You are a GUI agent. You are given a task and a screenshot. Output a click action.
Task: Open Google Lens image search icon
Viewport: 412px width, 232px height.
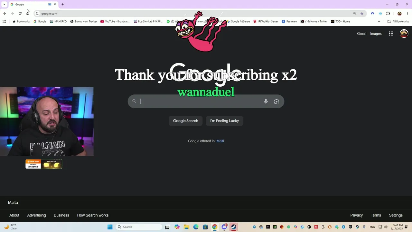coord(276,101)
